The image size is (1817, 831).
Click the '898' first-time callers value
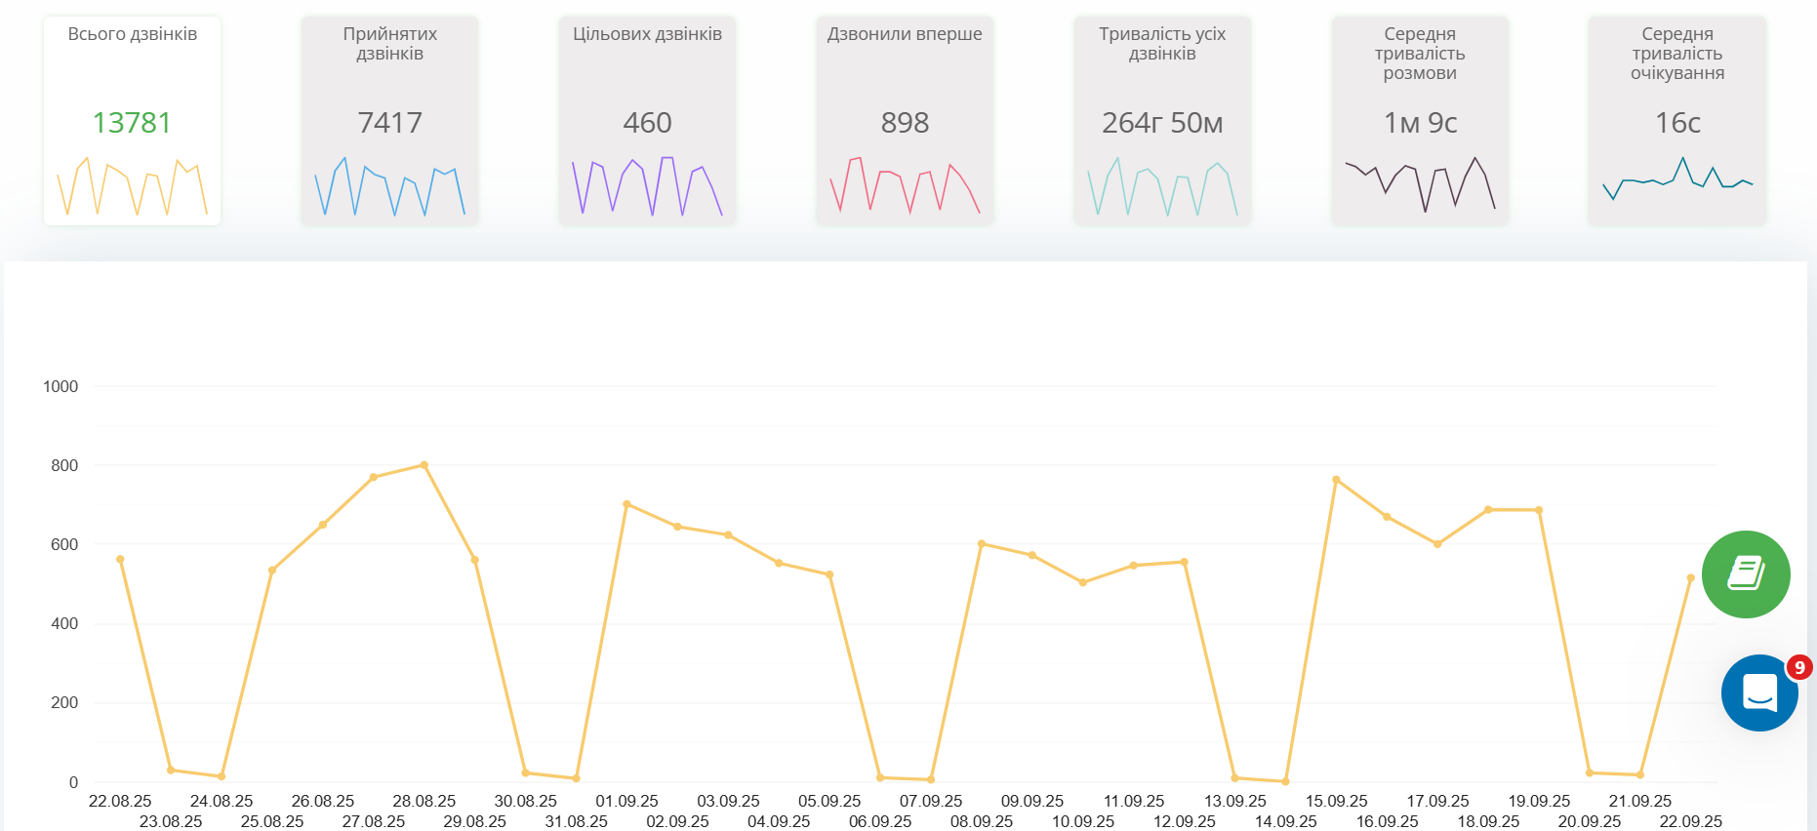coord(905,123)
